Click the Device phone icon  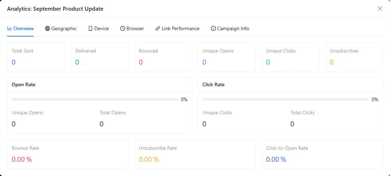[90, 28]
